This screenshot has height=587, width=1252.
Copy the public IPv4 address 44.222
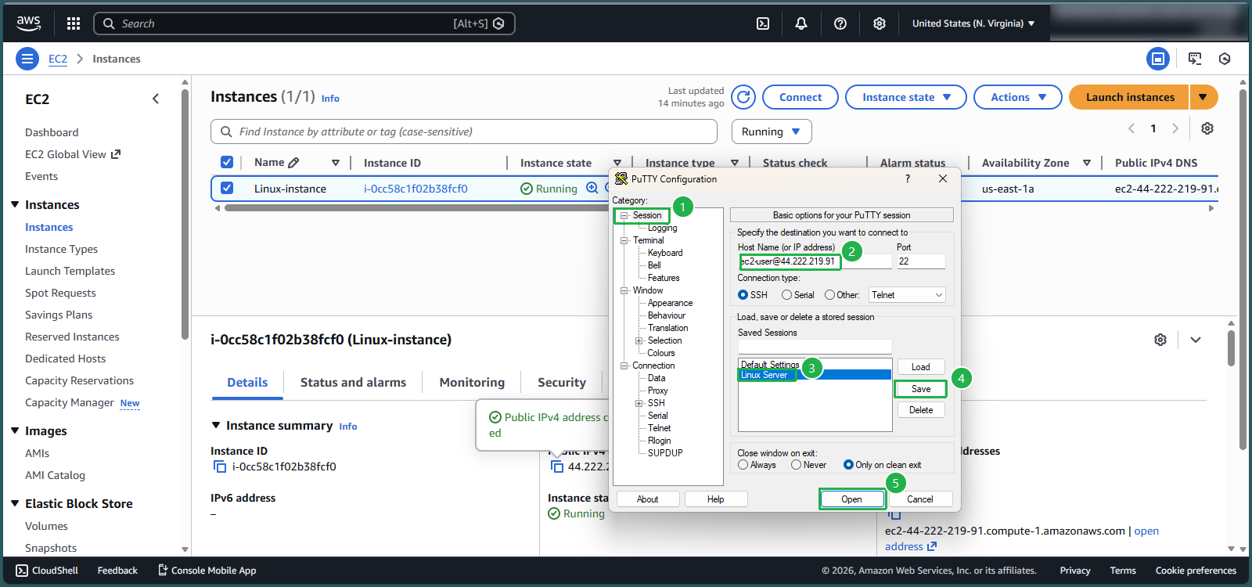click(x=557, y=466)
